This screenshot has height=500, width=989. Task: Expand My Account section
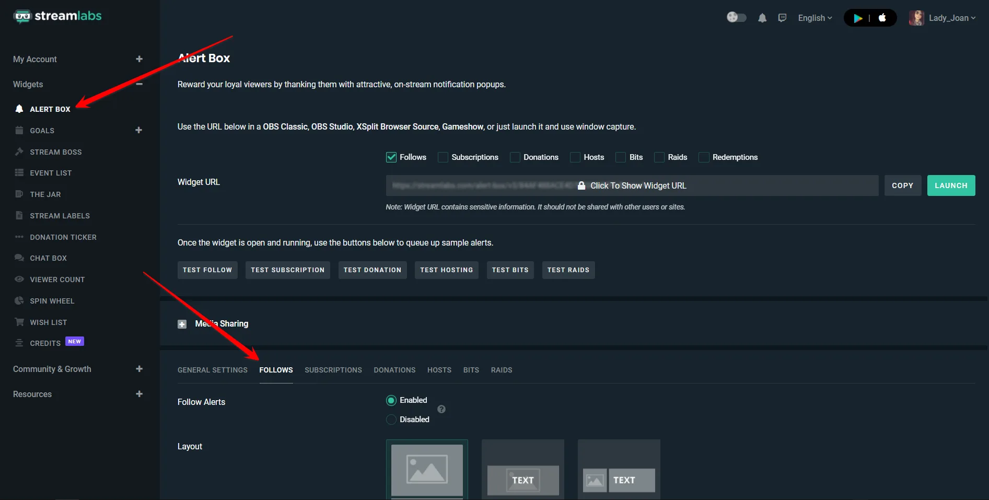click(139, 59)
